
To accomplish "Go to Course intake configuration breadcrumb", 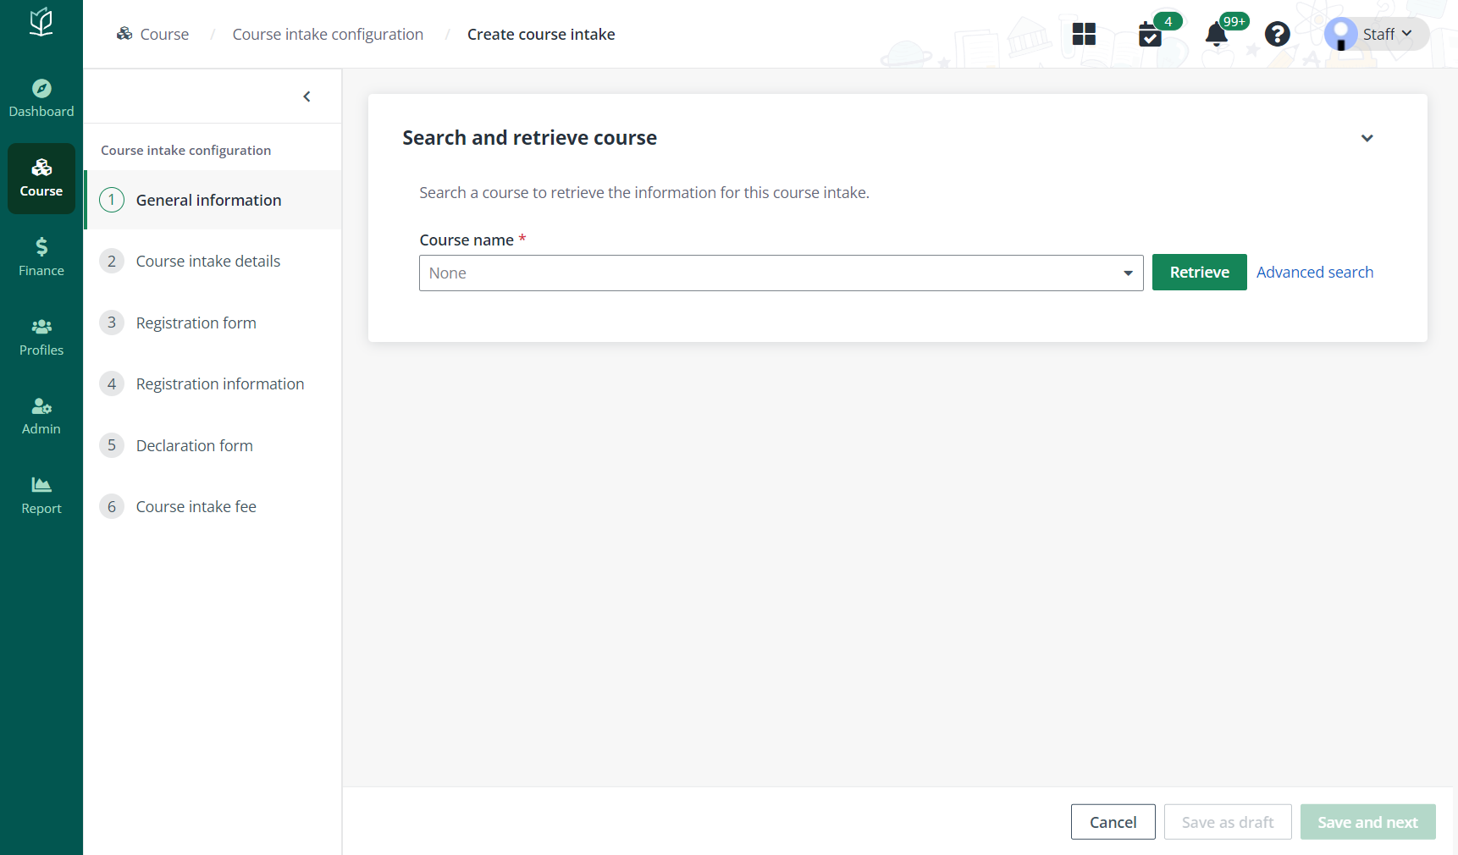I will click(x=328, y=35).
